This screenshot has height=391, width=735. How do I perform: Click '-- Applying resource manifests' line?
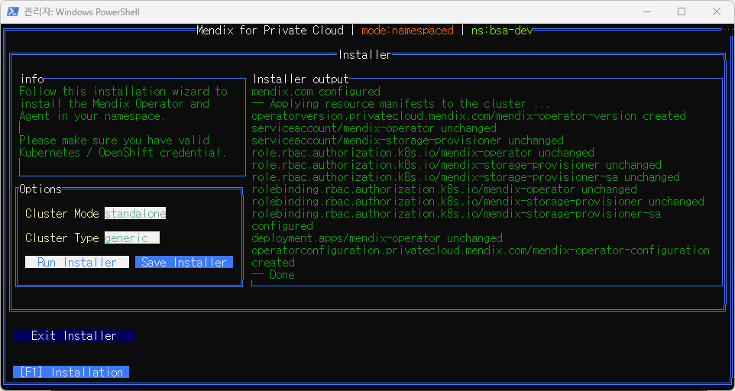401,104
